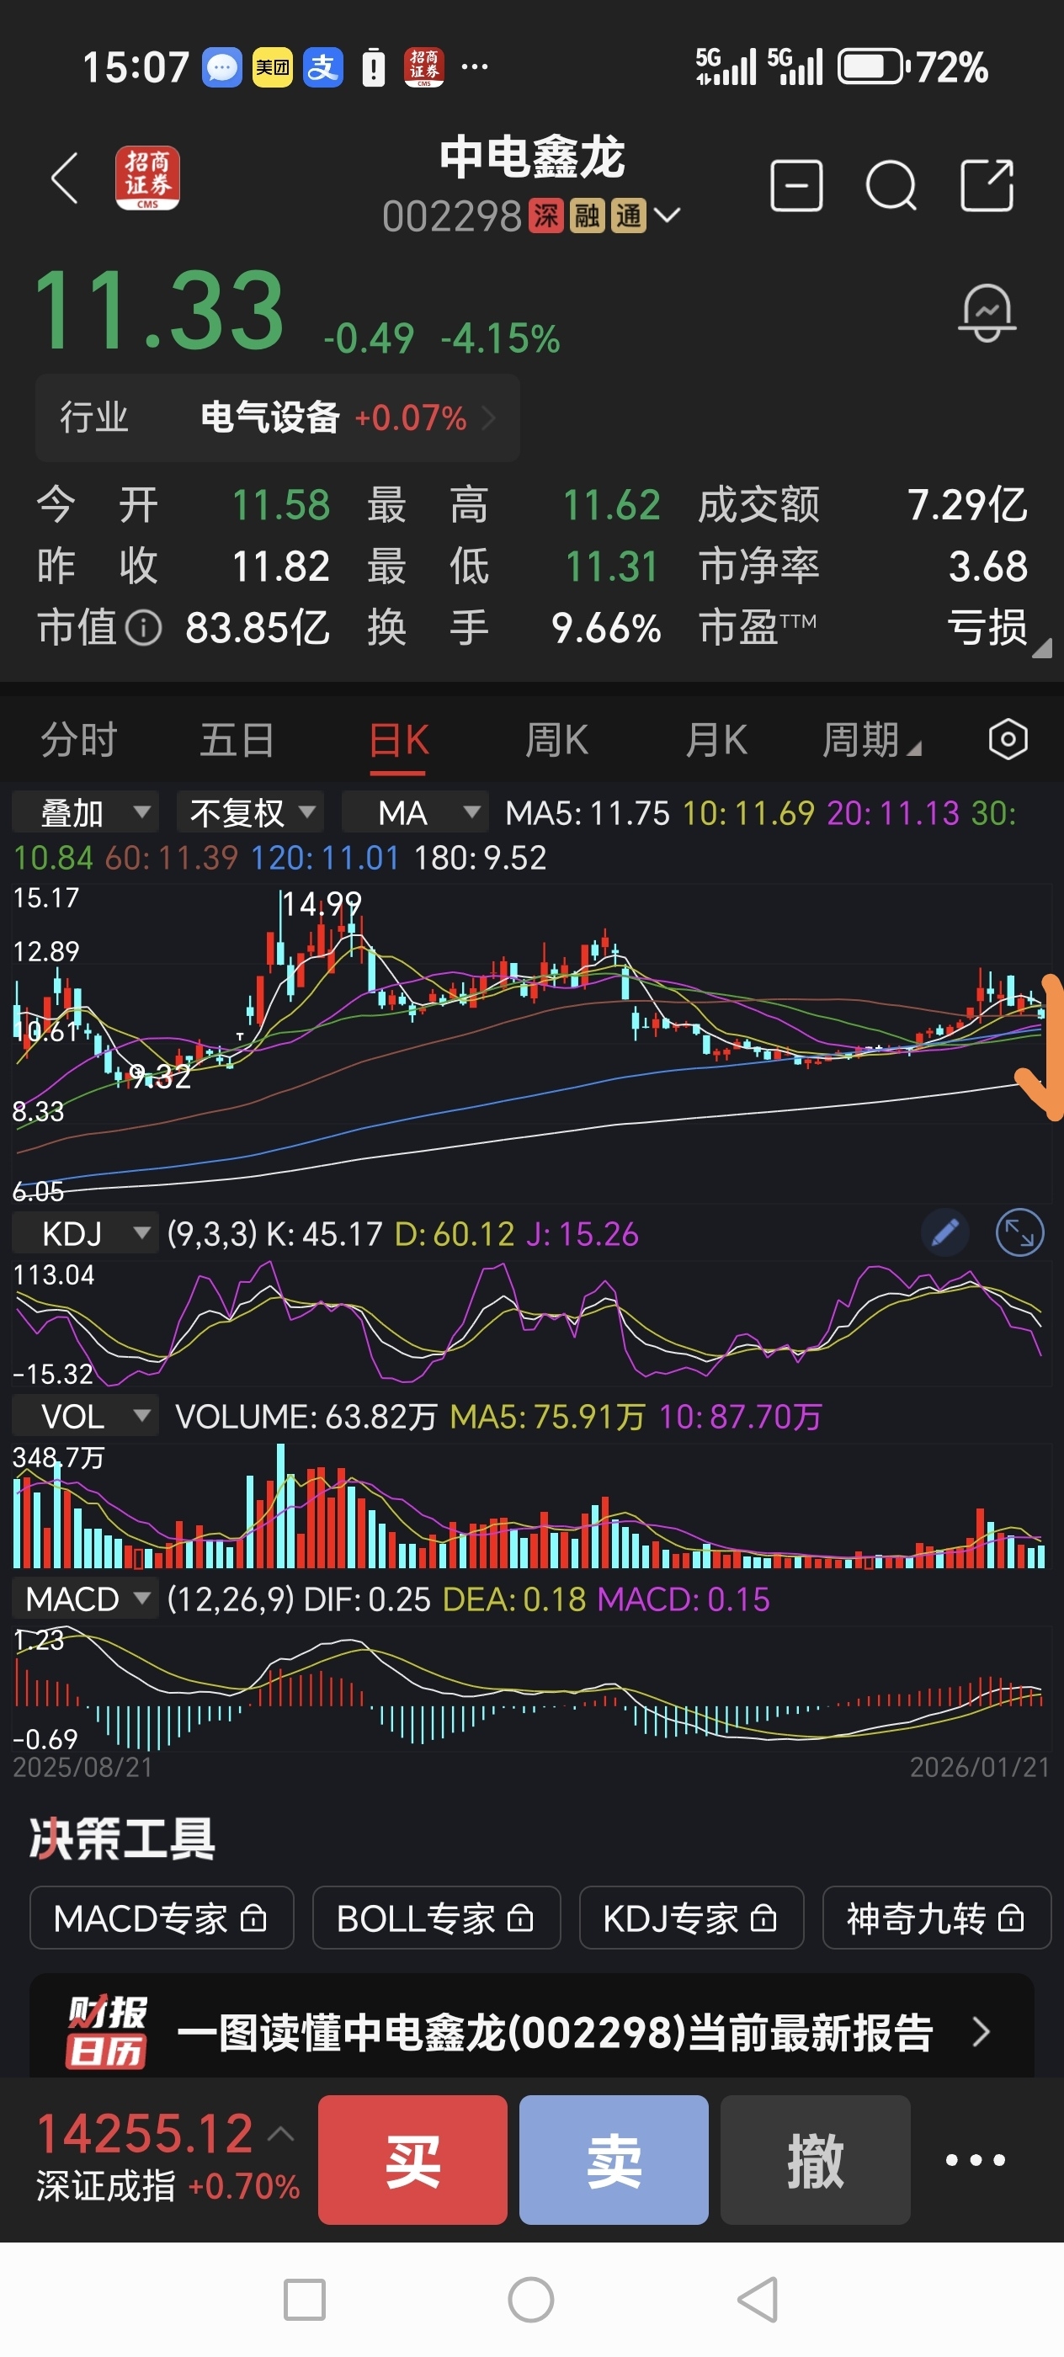Select the 日K tab
The height and width of the screenshot is (2357, 1064).
pyautogui.click(x=399, y=739)
